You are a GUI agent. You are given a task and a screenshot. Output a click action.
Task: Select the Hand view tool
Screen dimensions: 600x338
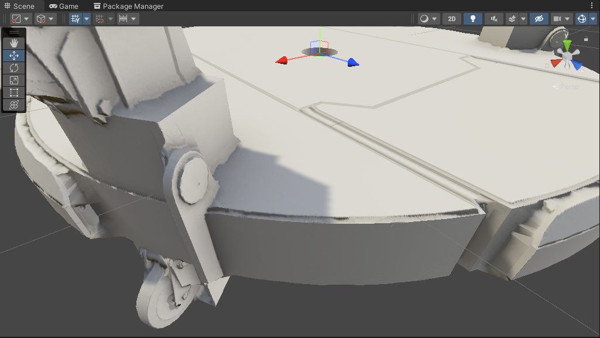[x=13, y=42]
